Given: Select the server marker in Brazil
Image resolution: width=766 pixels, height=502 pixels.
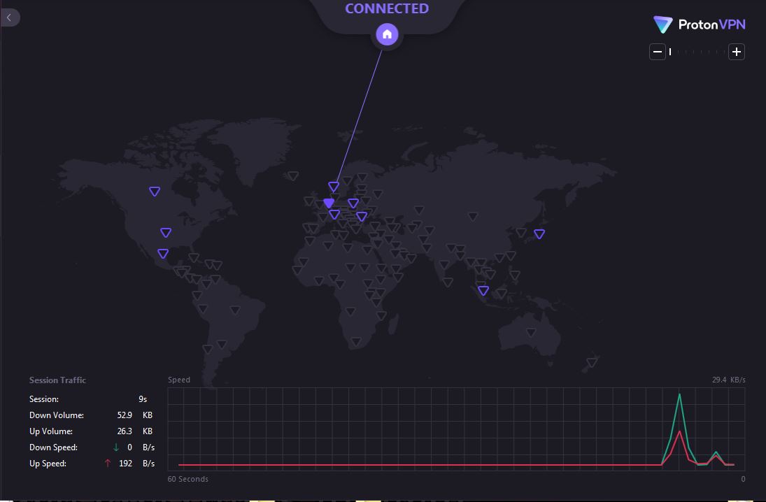Looking at the screenshot, I should (x=235, y=310).
